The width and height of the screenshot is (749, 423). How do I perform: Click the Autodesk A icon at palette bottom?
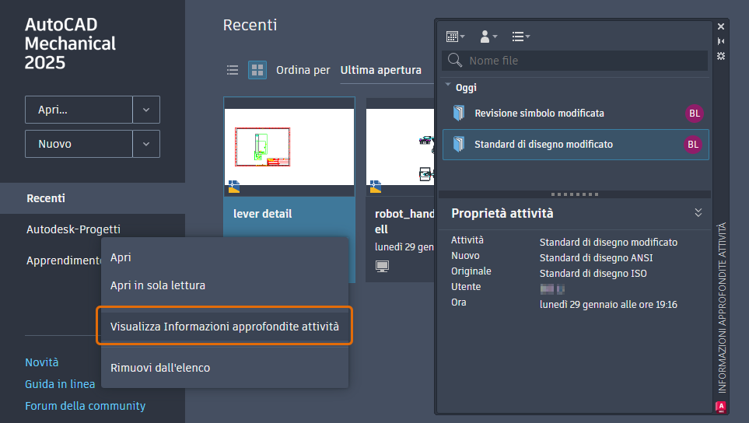(720, 407)
